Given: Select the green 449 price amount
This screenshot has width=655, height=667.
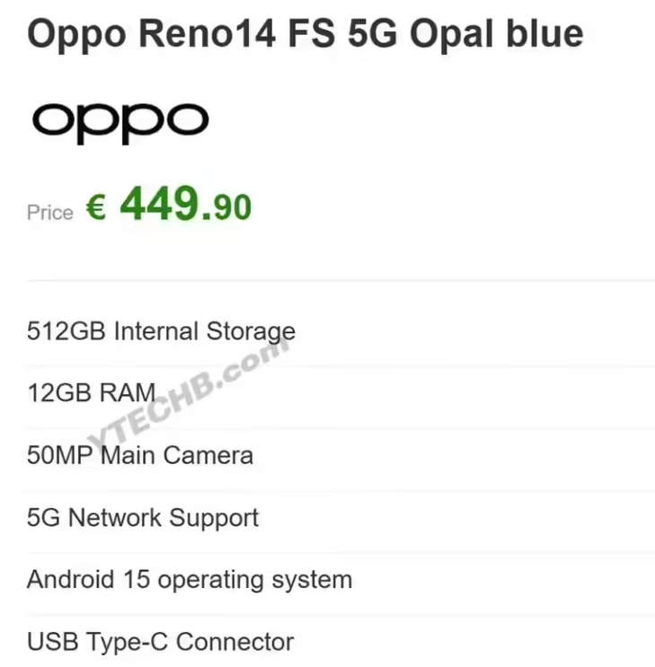Looking at the screenshot, I should click(x=161, y=204).
